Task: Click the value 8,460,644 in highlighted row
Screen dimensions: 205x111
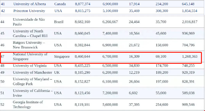Action: point(82,57)
